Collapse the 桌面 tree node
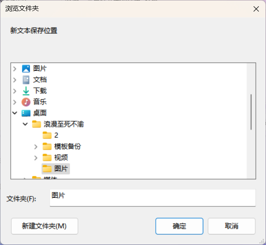The width and height of the screenshot is (266, 245). click(15, 113)
